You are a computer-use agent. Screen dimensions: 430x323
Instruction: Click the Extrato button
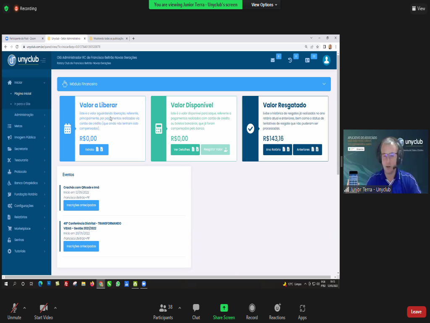tap(94, 149)
